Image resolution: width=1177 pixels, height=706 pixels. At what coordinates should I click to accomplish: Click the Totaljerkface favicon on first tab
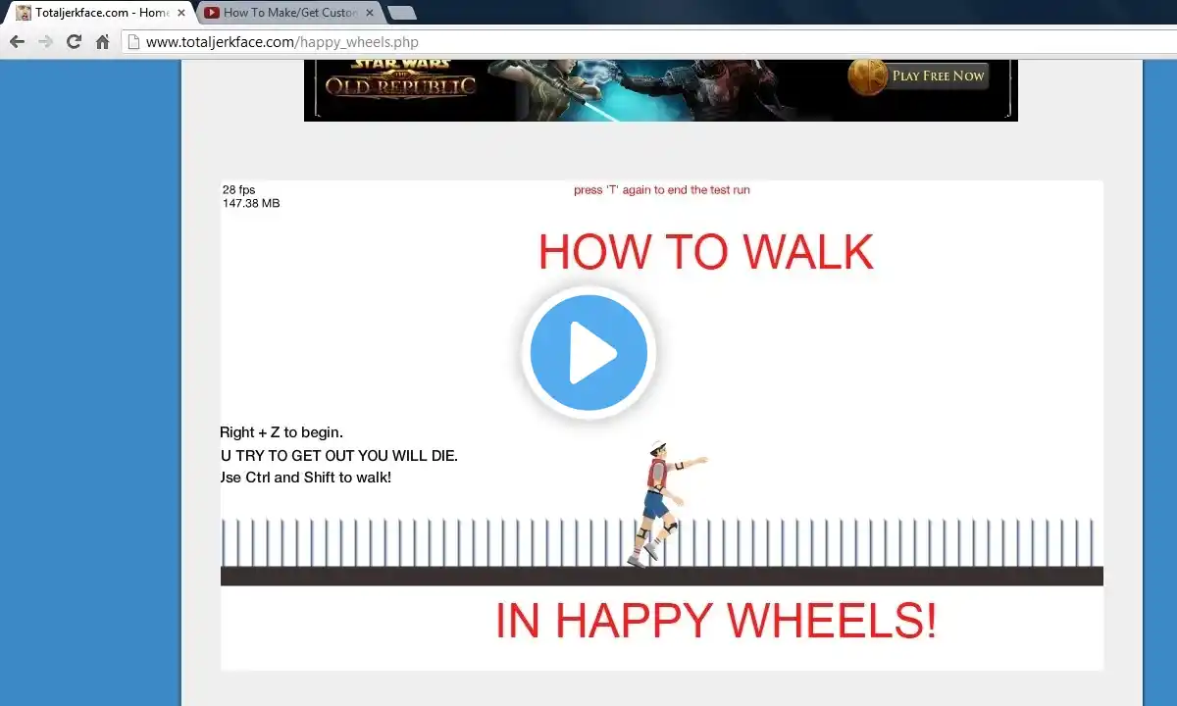pos(24,13)
